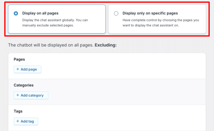The height and width of the screenshot is (131, 214).
Task: Click the "Display only on specific pages" title
Action: [x=150, y=13]
